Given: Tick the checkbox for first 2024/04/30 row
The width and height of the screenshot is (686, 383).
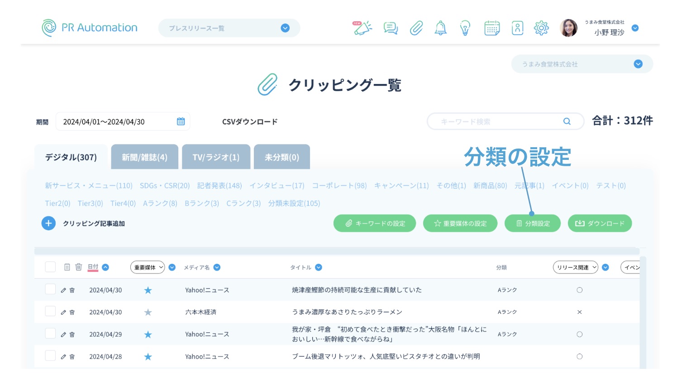Looking at the screenshot, I should coord(50,290).
